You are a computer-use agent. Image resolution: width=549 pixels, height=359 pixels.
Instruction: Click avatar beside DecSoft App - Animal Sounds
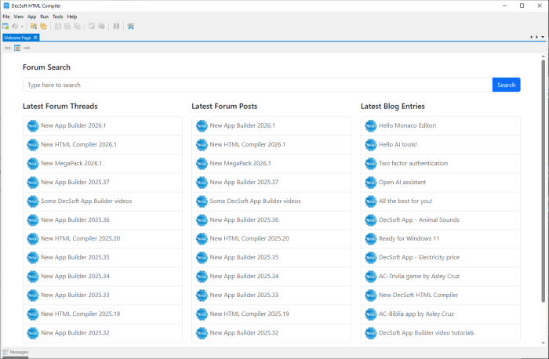[371, 220]
